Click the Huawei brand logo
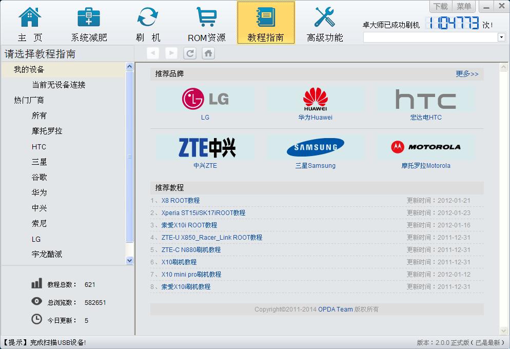 point(316,99)
